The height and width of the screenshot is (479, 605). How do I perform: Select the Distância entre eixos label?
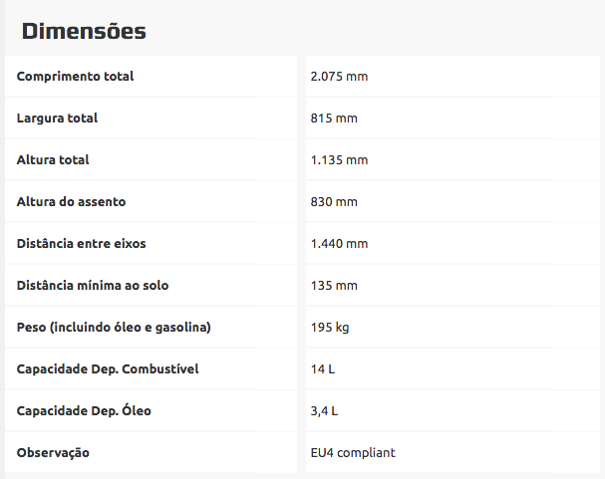(82, 244)
